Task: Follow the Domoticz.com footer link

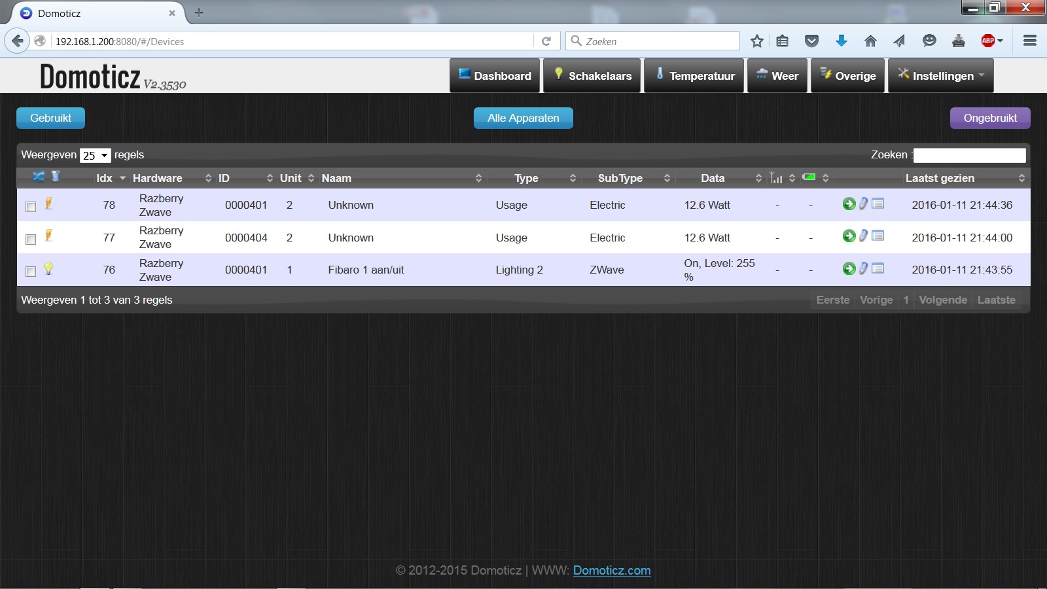Action: click(x=612, y=571)
